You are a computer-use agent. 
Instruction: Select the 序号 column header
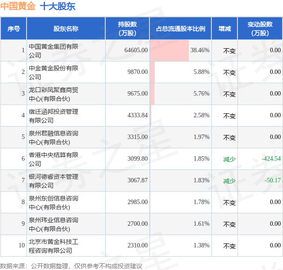tap(14, 29)
